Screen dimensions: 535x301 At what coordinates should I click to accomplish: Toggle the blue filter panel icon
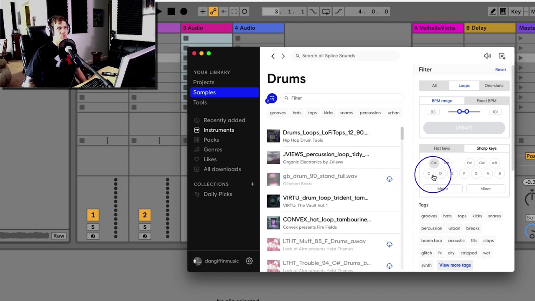(x=272, y=99)
